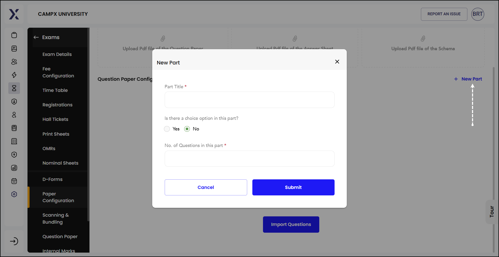499x257 pixels.
Task: Click the Cancel button
Action: (206, 187)
